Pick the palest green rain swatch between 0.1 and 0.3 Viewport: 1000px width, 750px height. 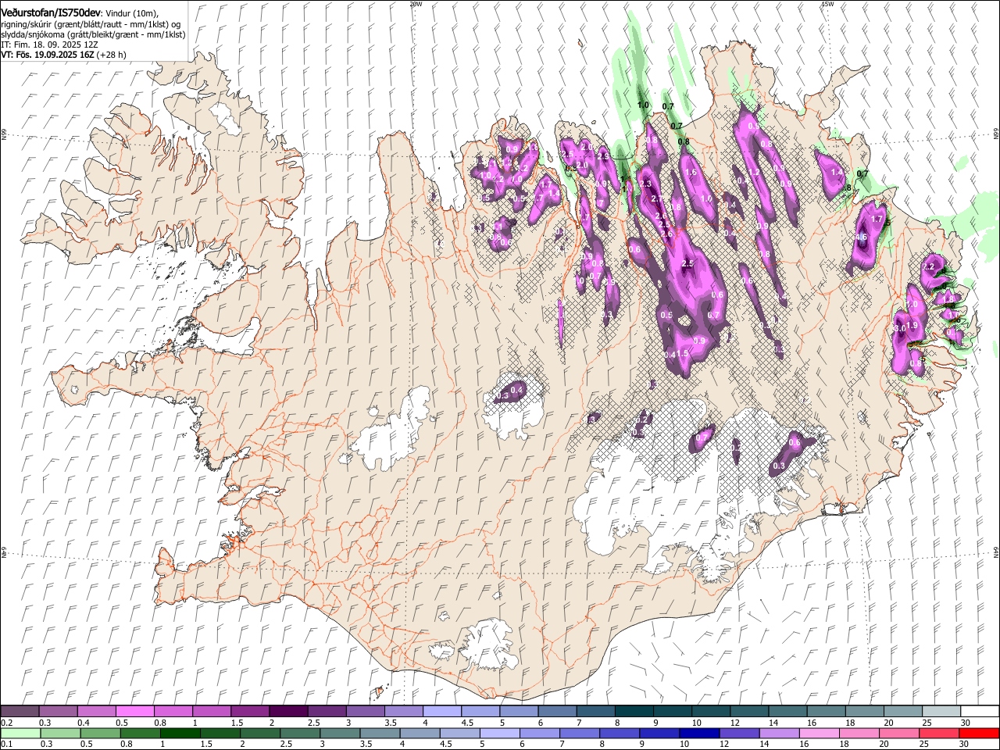point(20,734)
